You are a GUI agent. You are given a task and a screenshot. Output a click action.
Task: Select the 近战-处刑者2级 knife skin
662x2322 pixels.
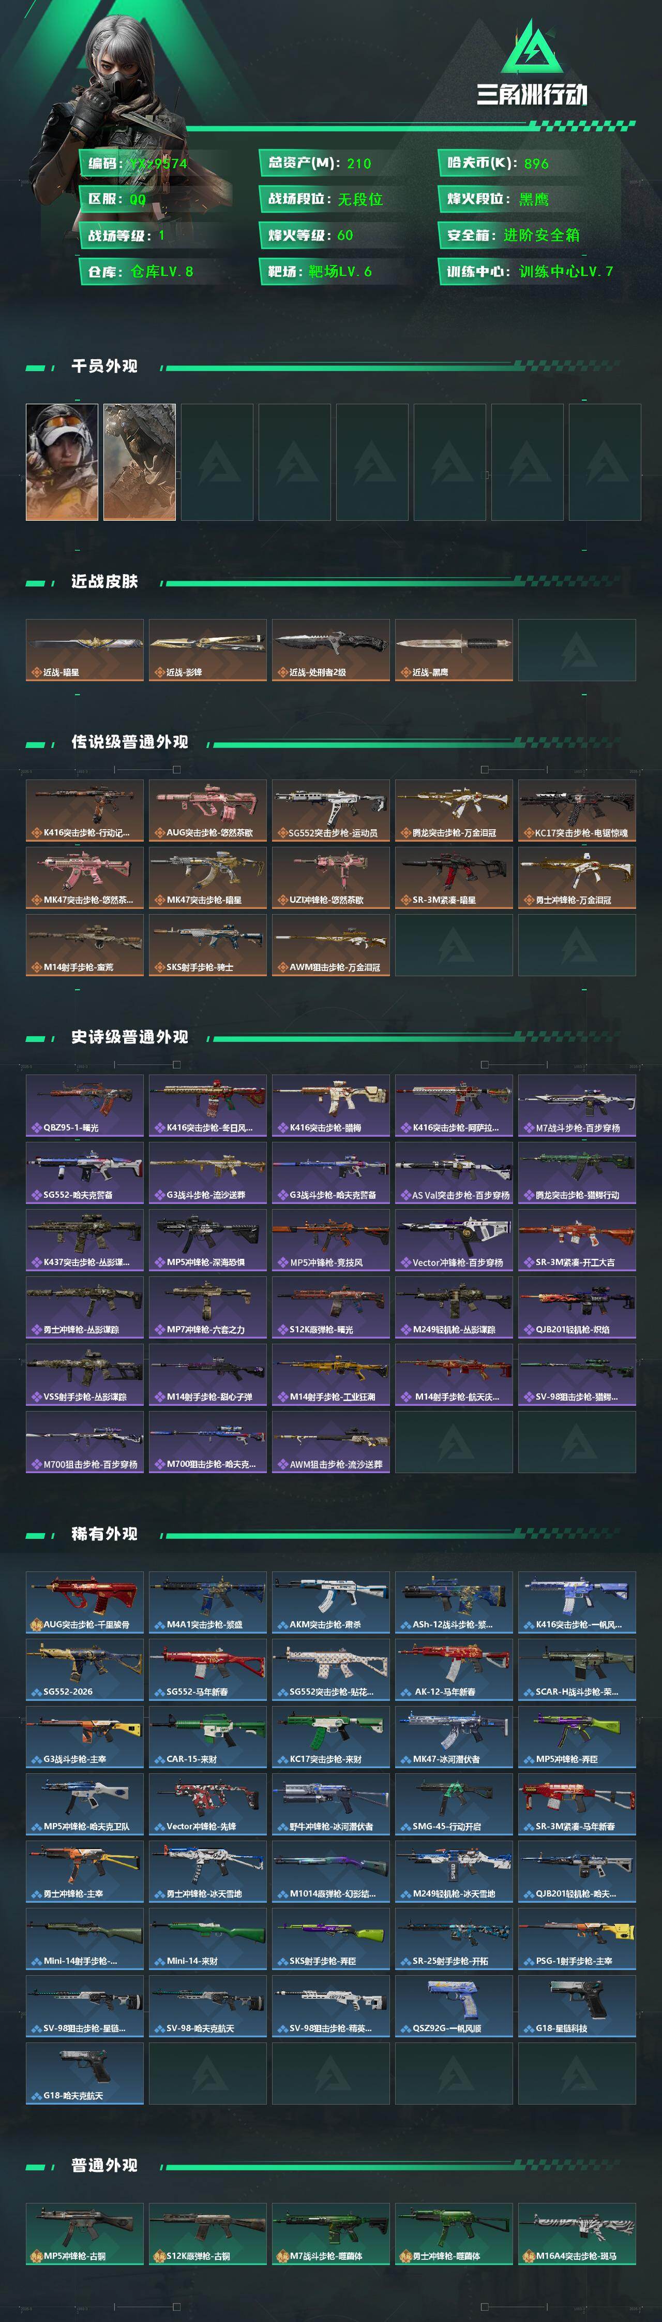click(x=330, y=650)
